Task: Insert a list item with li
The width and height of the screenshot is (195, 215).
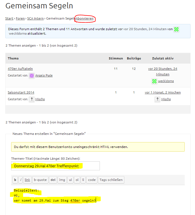Action: coord(83,180)
